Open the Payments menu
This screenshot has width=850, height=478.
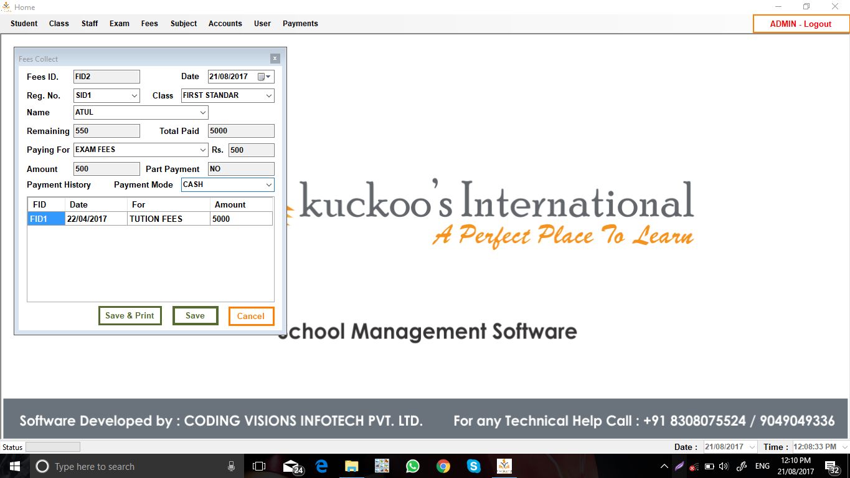pyautogui.click(x=300, y=24)
